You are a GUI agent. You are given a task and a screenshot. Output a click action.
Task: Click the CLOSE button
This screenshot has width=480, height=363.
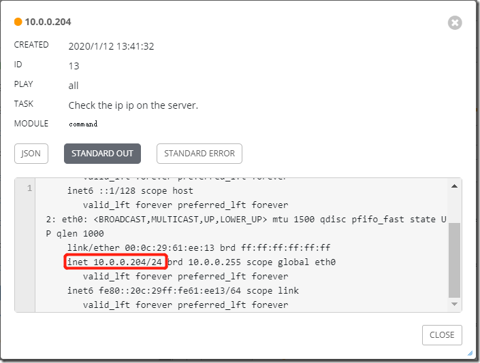click(x=442, y=335)
